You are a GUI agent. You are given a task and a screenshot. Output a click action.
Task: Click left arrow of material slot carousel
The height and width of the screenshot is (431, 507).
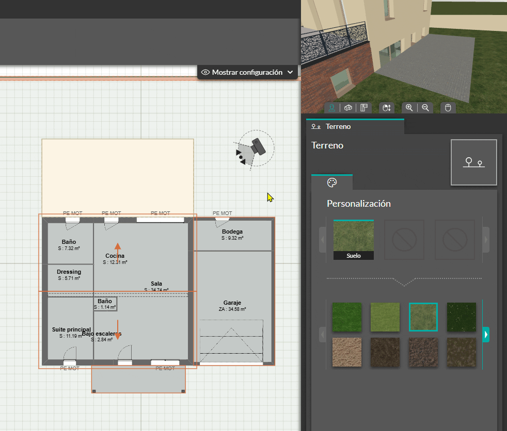click(322, 240)
